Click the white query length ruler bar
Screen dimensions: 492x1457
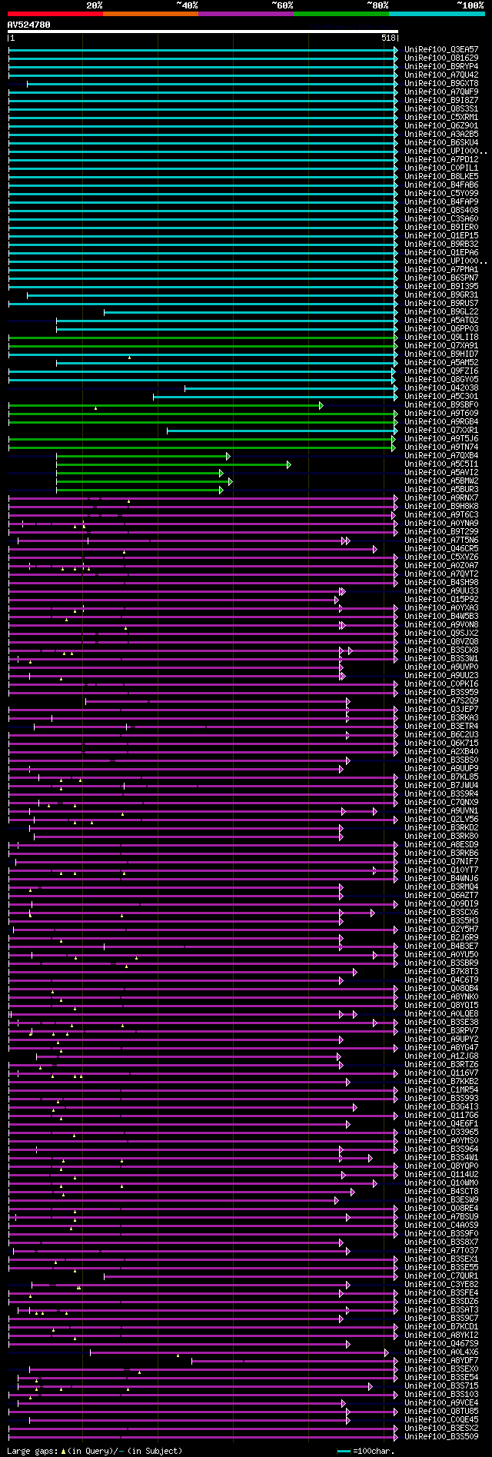(x=203, y=32)
